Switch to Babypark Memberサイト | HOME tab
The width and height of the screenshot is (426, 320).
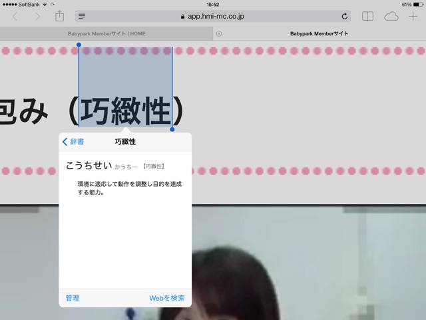point(106,34)
